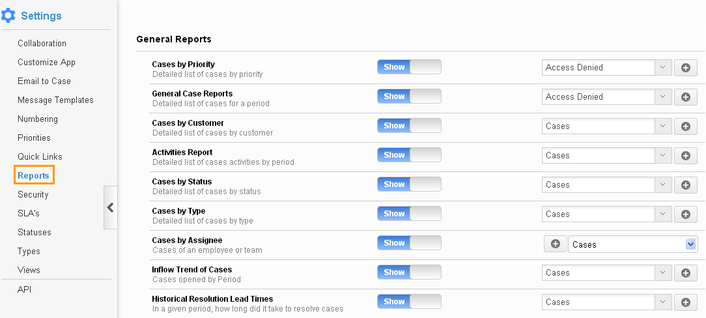Select Message Templates in the sidebar
Screen dimensions: 706x318
55,100
